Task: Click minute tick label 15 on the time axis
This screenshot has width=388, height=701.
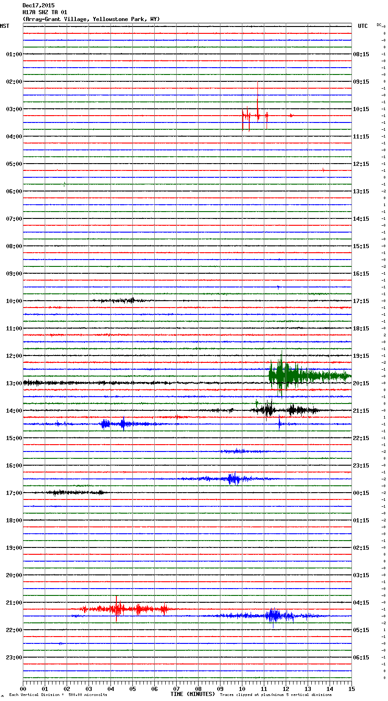Action: (351, 689)
